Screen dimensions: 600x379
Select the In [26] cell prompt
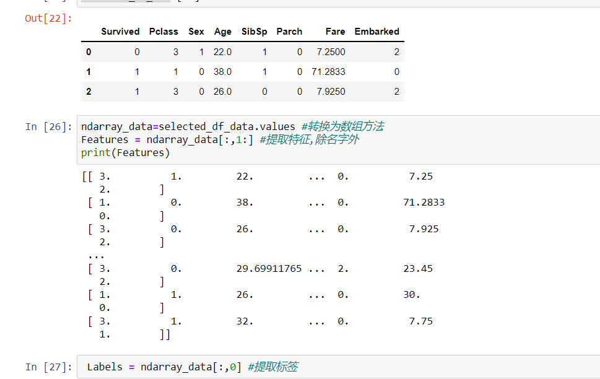(x=48, y=127)
